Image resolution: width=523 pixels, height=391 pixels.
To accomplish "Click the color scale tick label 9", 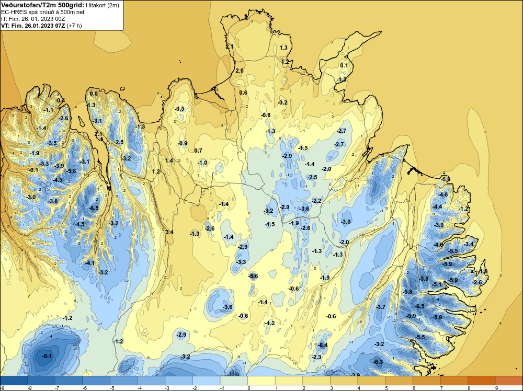I will 497,388.
